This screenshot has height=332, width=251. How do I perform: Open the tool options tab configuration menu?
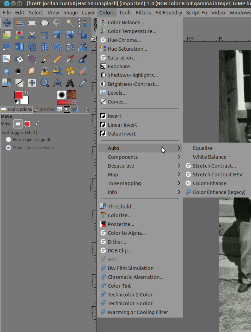(86, 110)
